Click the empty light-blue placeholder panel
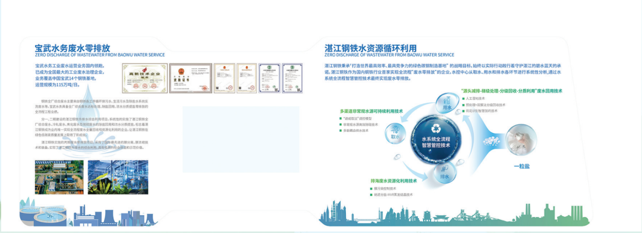This screenshot has height=233, width=642. tap(241, 139)
